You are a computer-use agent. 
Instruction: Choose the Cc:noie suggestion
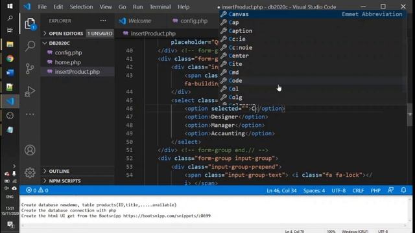pos(313,47)
